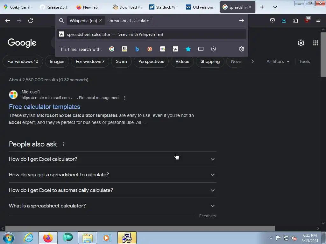Viewport: 326px width, 244px height.
Task: Click the go arrow in address bar
Action: point(241,20)
